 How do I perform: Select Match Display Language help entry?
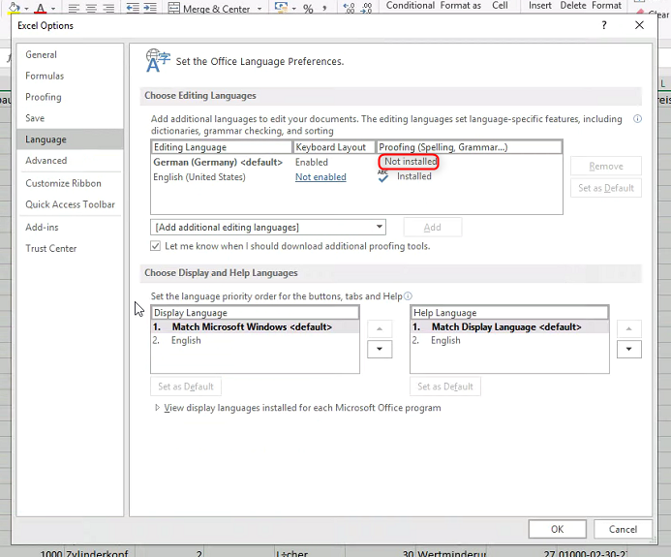tap(509, 327)
